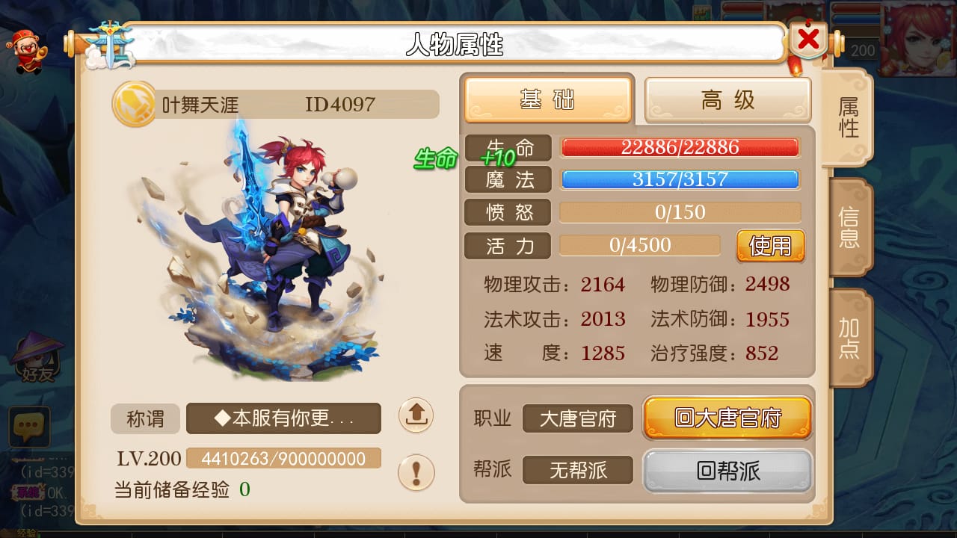Click the red 生命 health bar
This screenshot has width=957, height=538.
pos(680,147)
